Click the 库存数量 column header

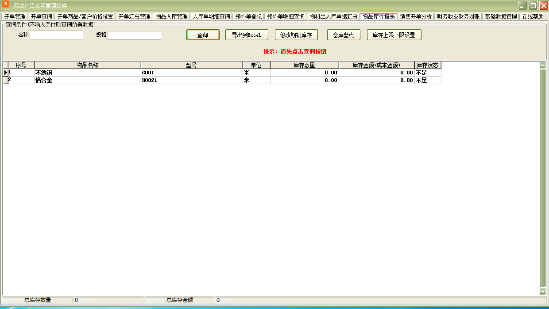coord(305,65)
